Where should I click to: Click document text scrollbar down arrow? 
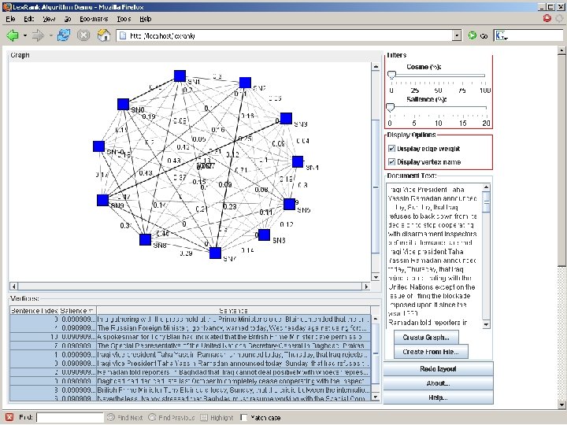(x=486, y=324)
